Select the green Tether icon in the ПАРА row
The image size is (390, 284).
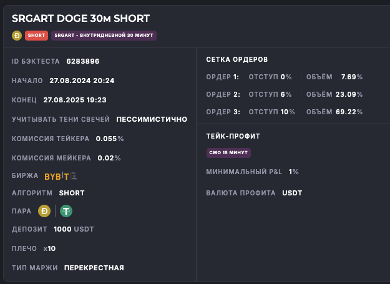(x=66, y=211)
